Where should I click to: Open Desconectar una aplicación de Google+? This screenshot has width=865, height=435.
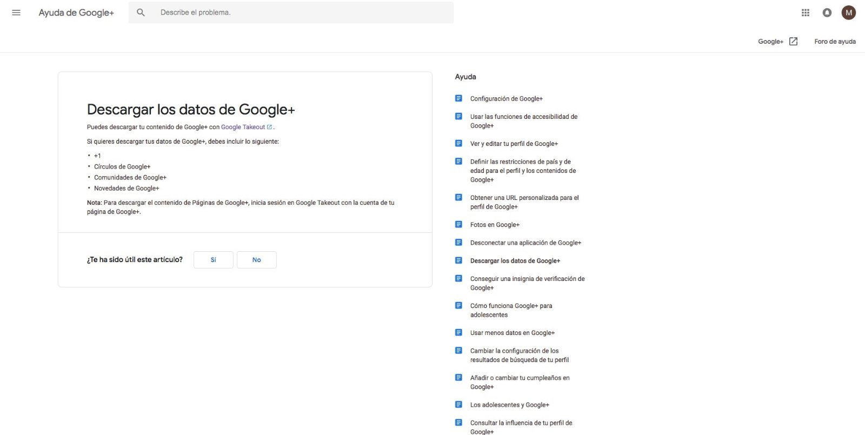[525, 243]
